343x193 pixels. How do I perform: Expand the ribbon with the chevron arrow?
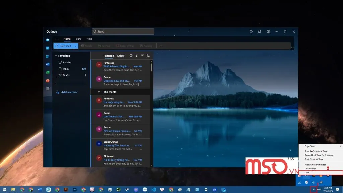pyautogui.click(x=292, y=48)
